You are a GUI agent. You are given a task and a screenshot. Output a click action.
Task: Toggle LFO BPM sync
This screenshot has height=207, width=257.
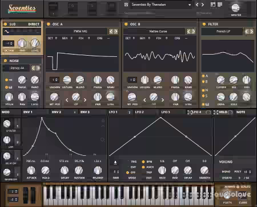143,162
